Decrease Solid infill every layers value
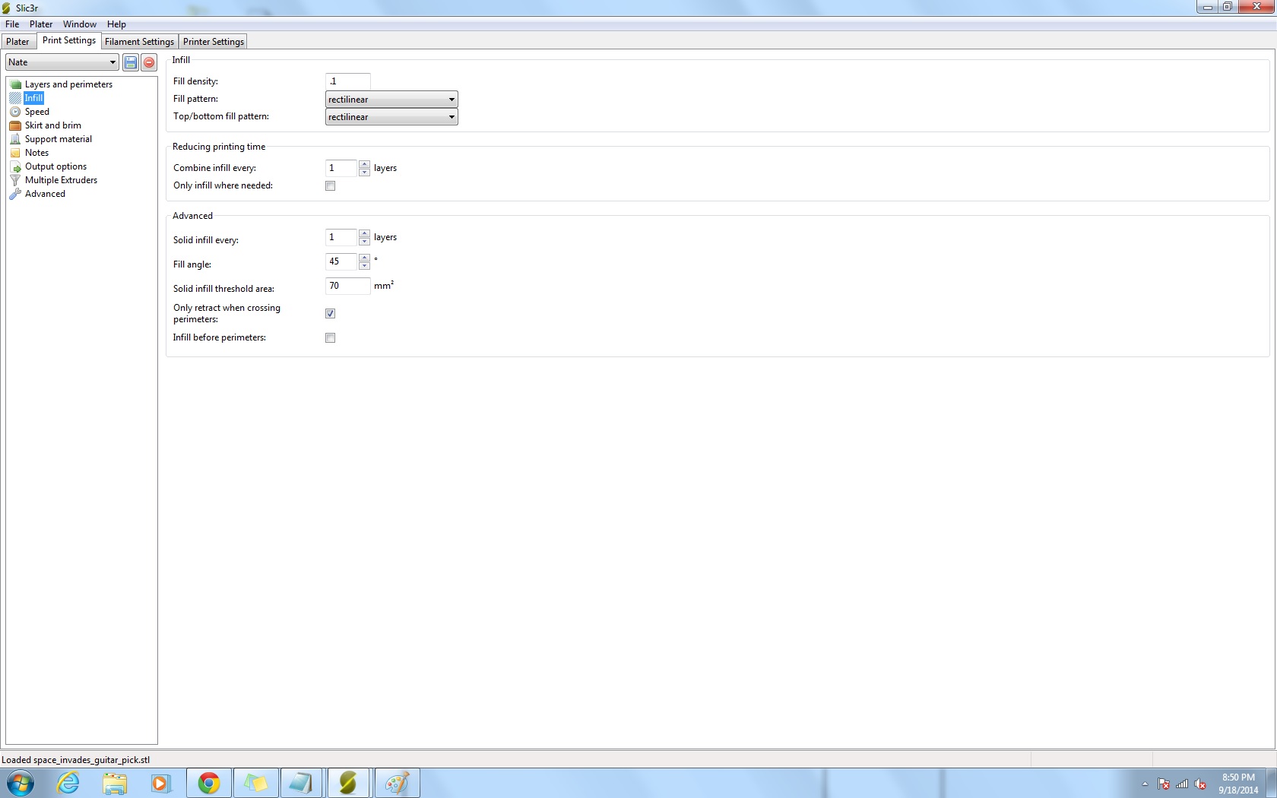This screenshot has width=1277, height=798. (364, 241)
